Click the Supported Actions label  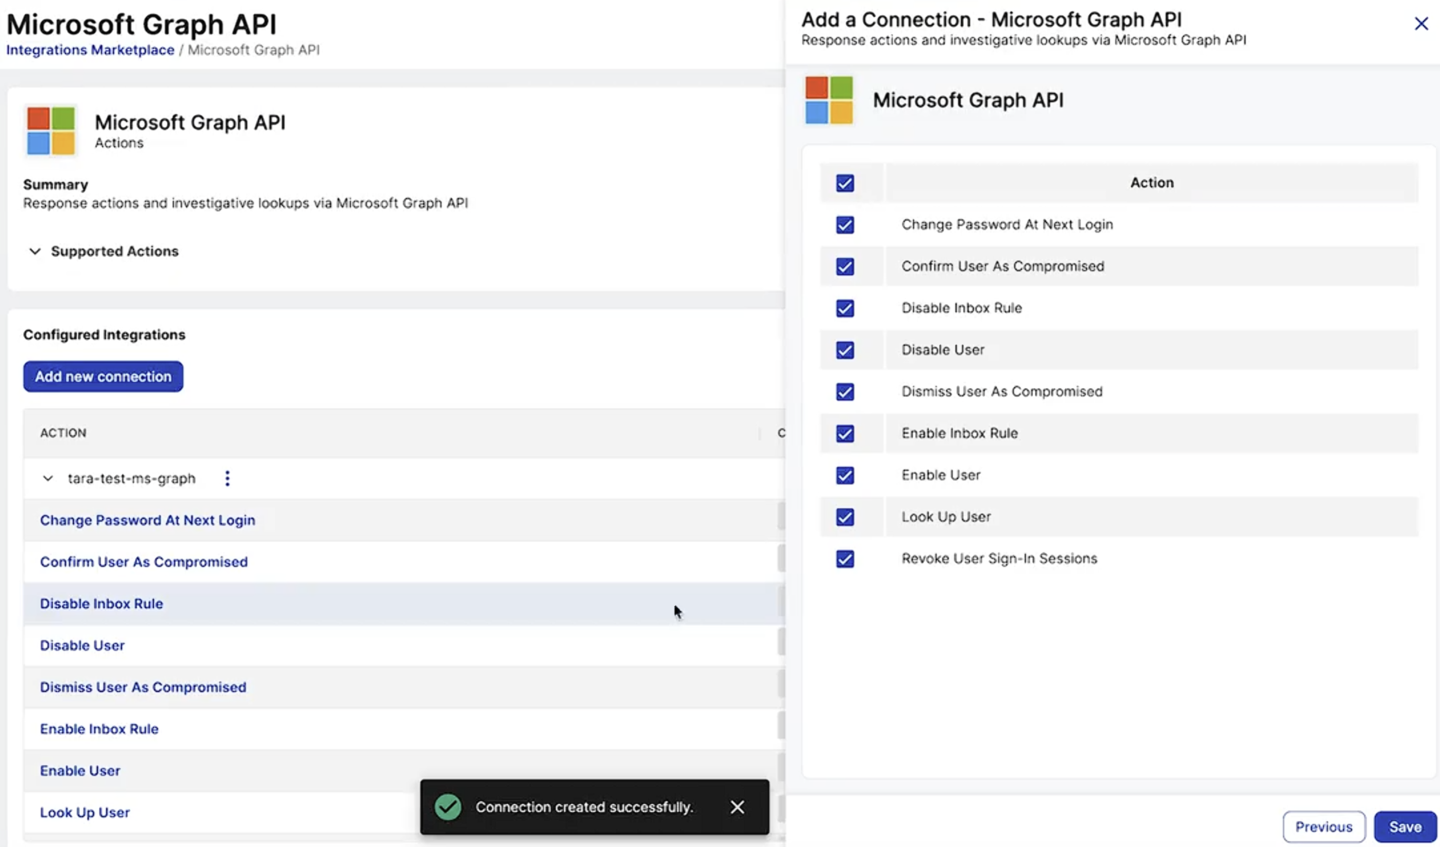point(114,252)
